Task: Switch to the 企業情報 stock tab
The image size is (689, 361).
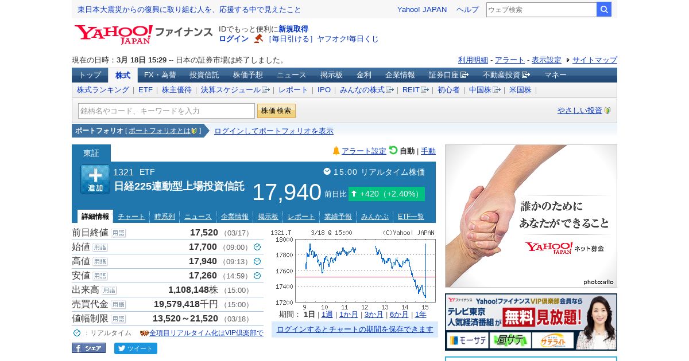Action: click(x=235, y=217)
